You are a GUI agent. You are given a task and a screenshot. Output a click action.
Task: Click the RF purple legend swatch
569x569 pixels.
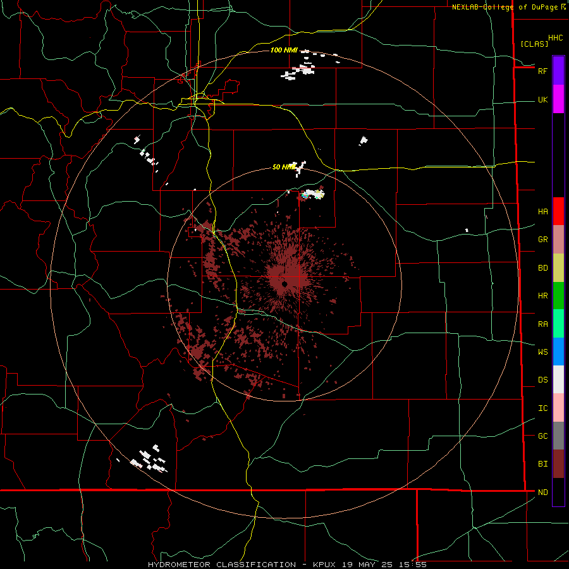point(558,71)
